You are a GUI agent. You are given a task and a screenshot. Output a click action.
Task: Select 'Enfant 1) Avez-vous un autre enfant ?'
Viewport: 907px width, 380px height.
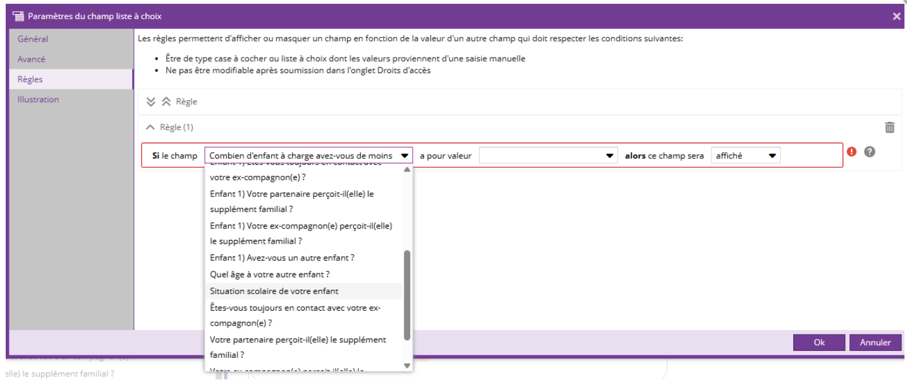point(282,258)
